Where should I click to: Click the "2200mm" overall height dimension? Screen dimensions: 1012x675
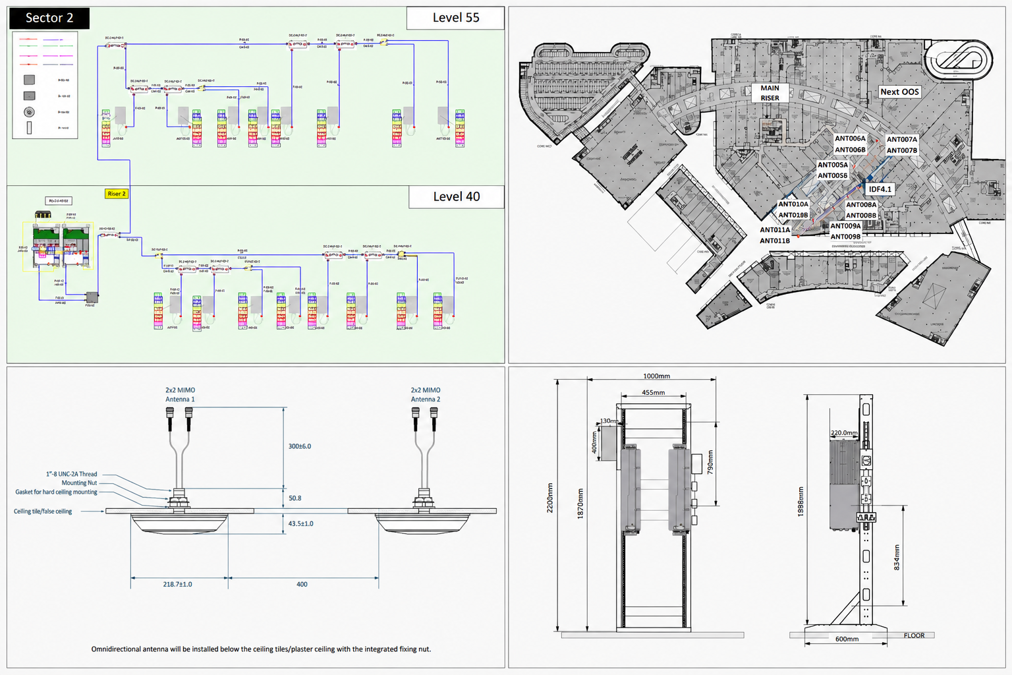coord(549,498)
